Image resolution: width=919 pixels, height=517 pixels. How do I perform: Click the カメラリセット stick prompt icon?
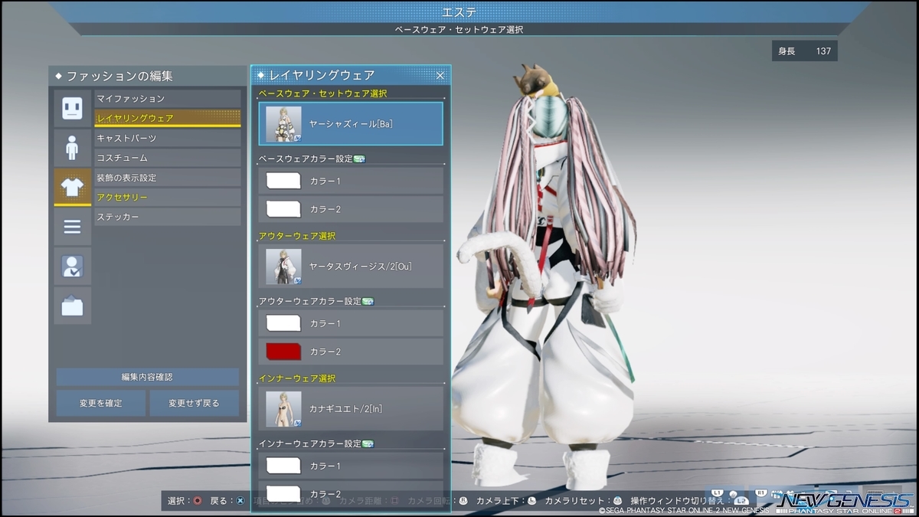click(x=617, y=500)
